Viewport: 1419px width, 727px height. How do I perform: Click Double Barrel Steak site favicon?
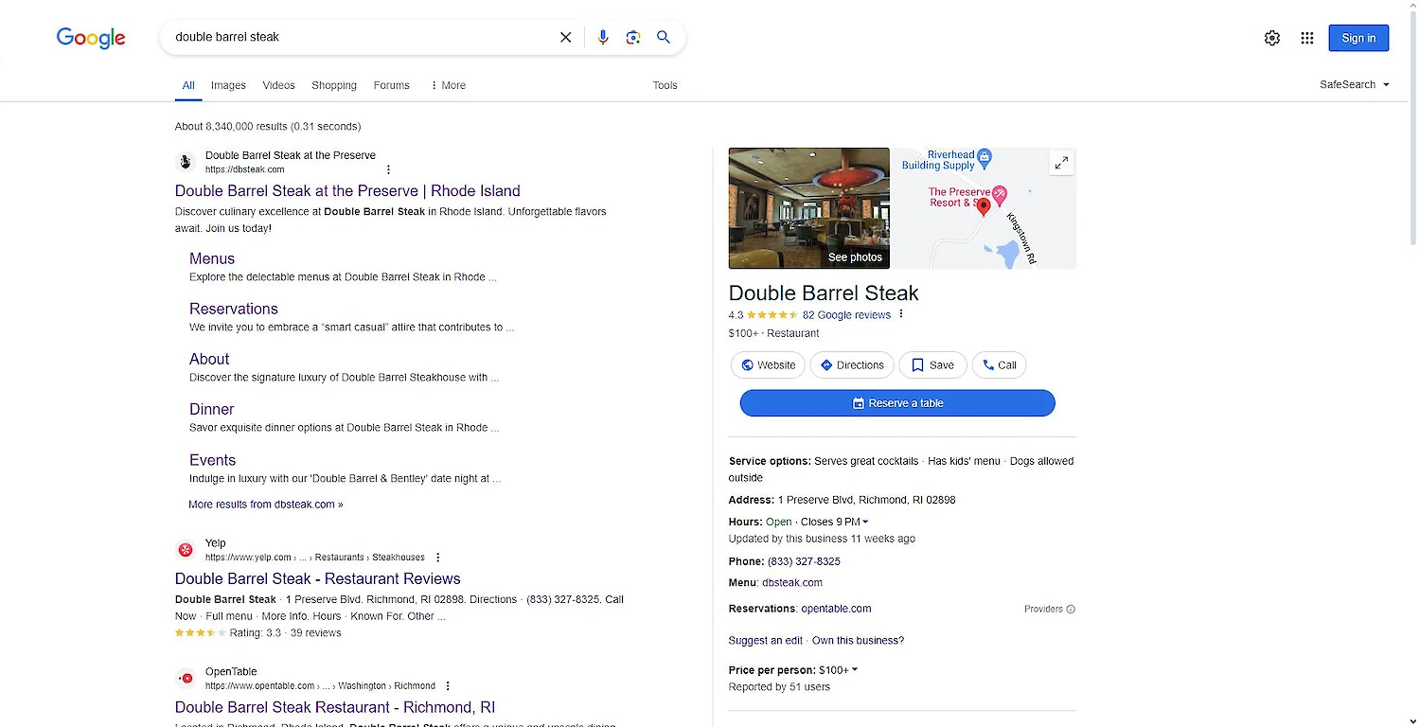[x=186, y=162]
